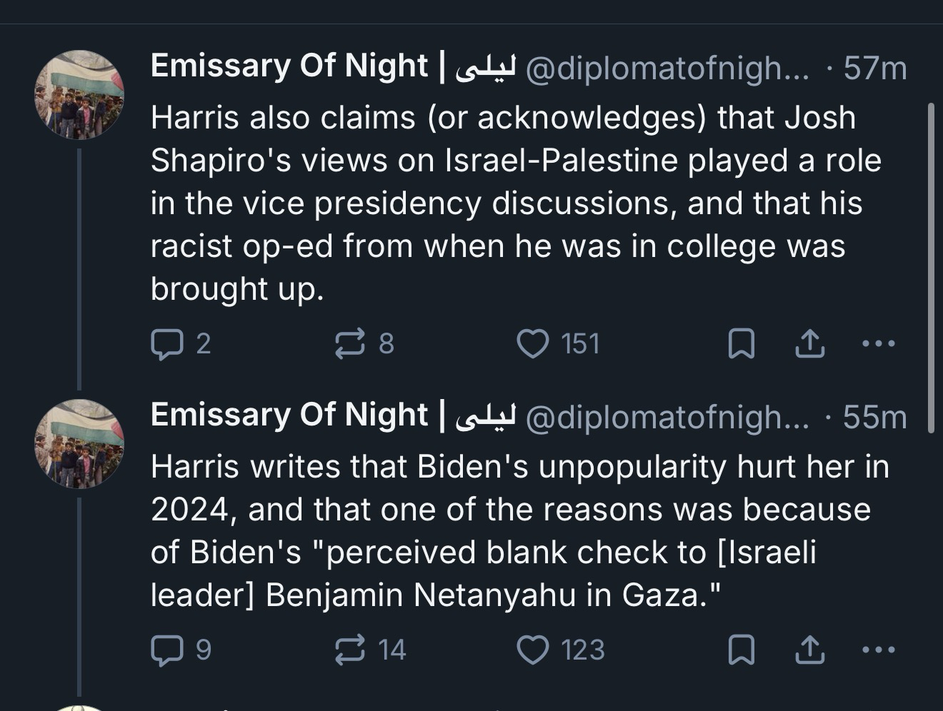The width and height of the screenshot is (943, 711).
Task: Open more options on 57m tweet
Action: pyautogui.click(x=878, y=344)
